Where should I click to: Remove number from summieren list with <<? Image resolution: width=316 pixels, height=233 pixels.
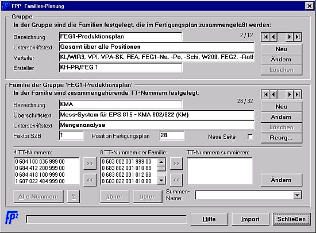[x=176, y=180]
